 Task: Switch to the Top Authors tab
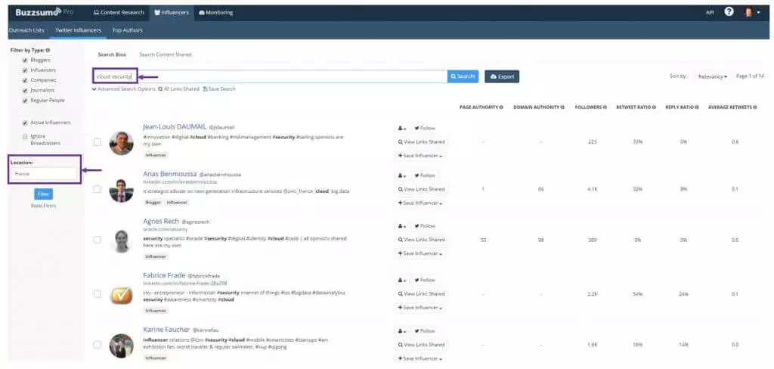pos(127,30)
